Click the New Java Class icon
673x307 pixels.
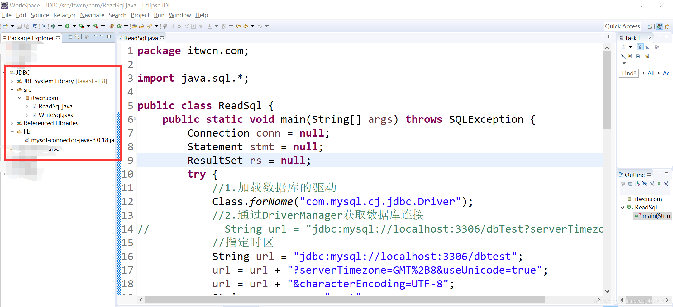coord(119,26)
